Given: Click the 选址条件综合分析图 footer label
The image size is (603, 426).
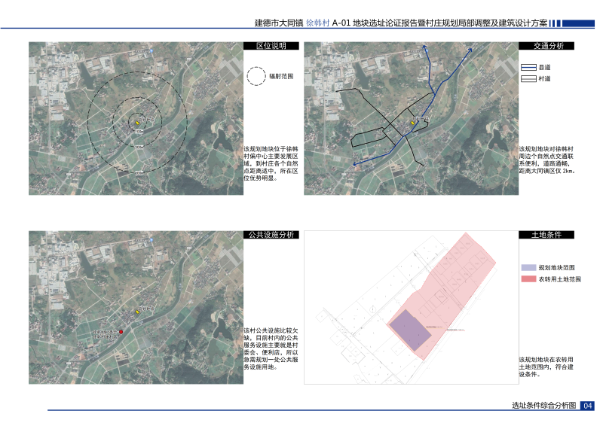Looking at the screenshot, I should pos(543,406).
